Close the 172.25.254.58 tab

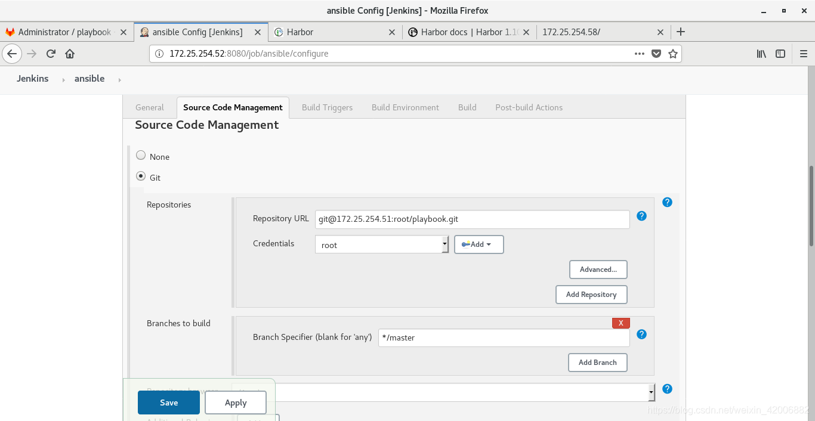pyautogui.click(x=660, y=32)
